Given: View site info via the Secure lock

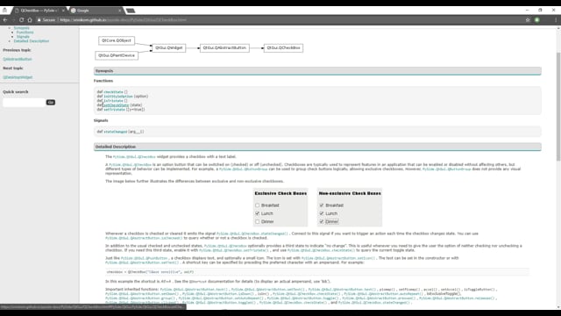Looking at the screenshot, I should click(x=46, y=20).
